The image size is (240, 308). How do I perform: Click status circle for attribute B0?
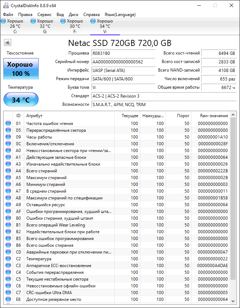[8, 218]
